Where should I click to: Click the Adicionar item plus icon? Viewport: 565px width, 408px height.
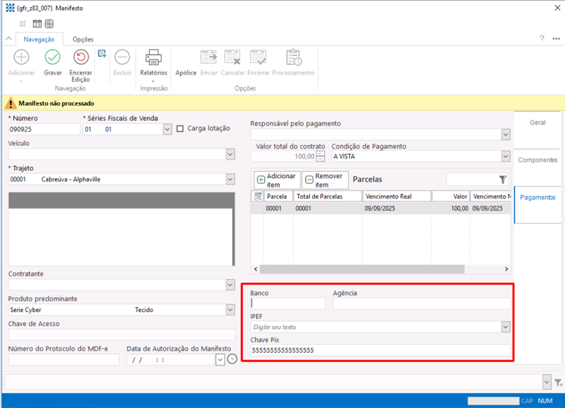click(x=261, y=180)
